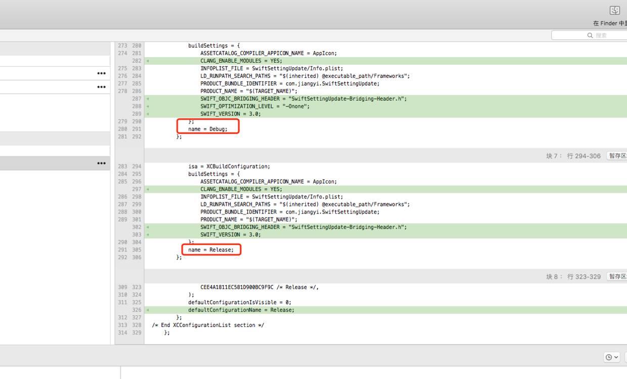Click line 296 ASSETCATALOG_COMPILER_APPICON_NAME
627x379 pixels.
268,182
